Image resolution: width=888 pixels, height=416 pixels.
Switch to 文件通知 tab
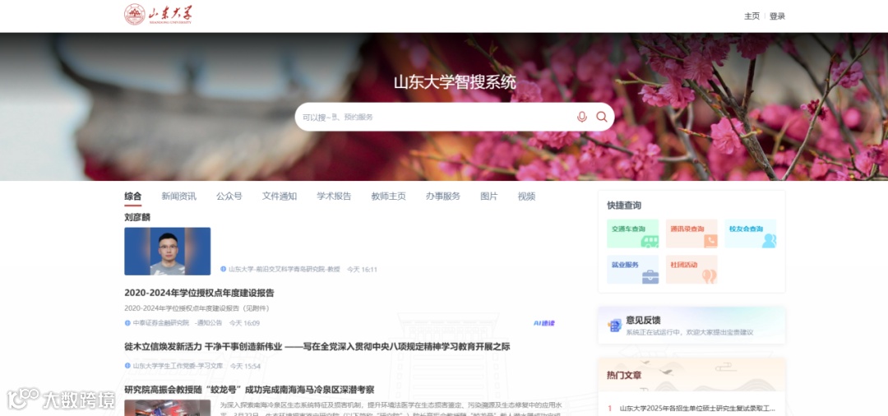click(x=280, y=196)
